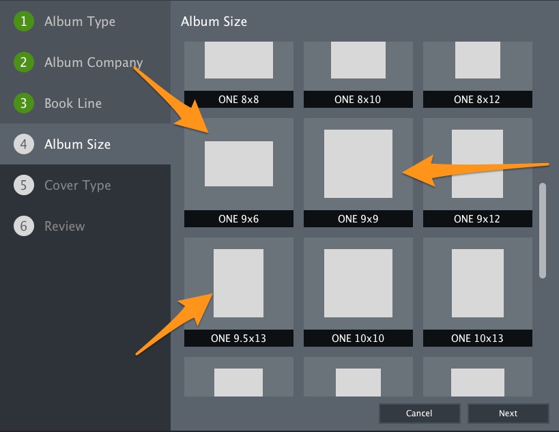Go back to the Album Type step
The width and height of the screenshot is (559, 432).
pos(80,21)
